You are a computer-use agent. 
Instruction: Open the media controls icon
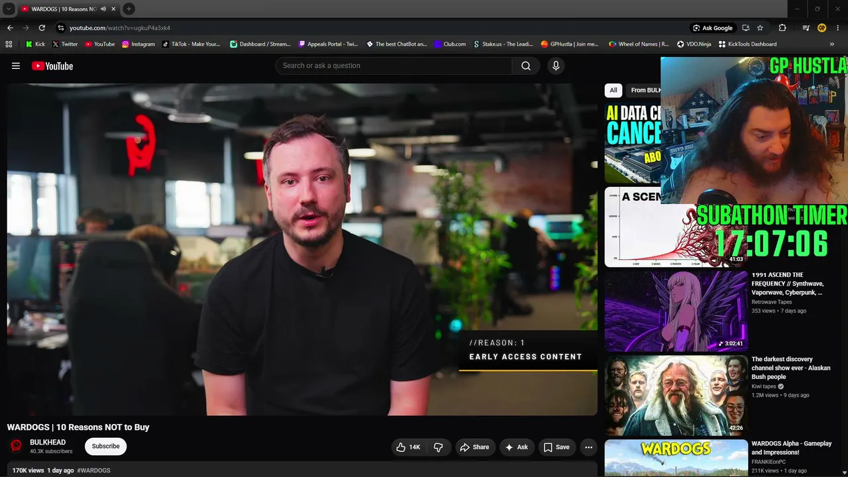click(806, 28)
